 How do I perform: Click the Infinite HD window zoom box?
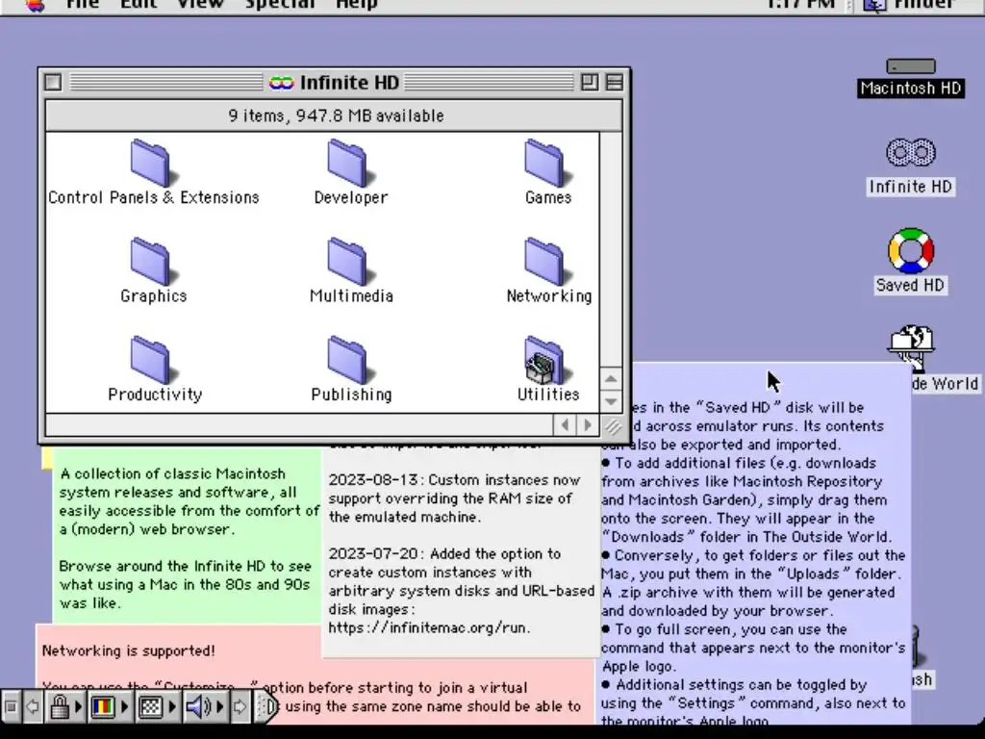[x=590, y=83]
